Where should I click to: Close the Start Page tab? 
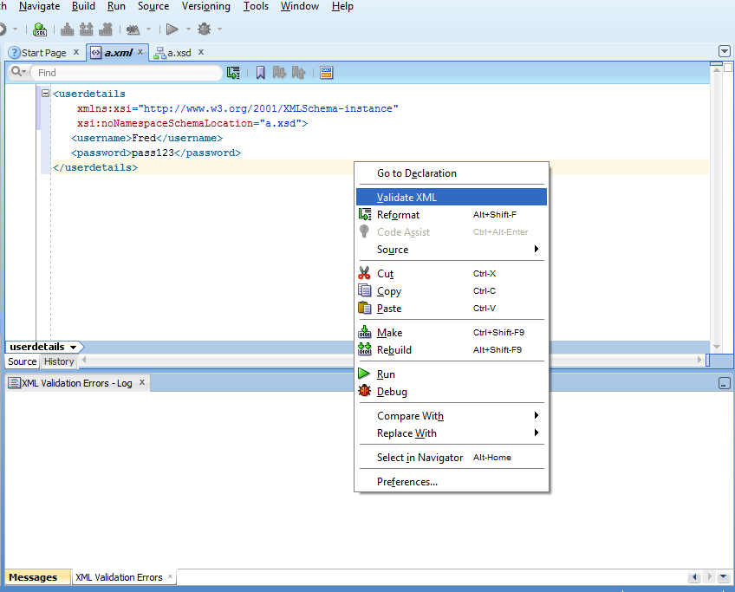76,53
